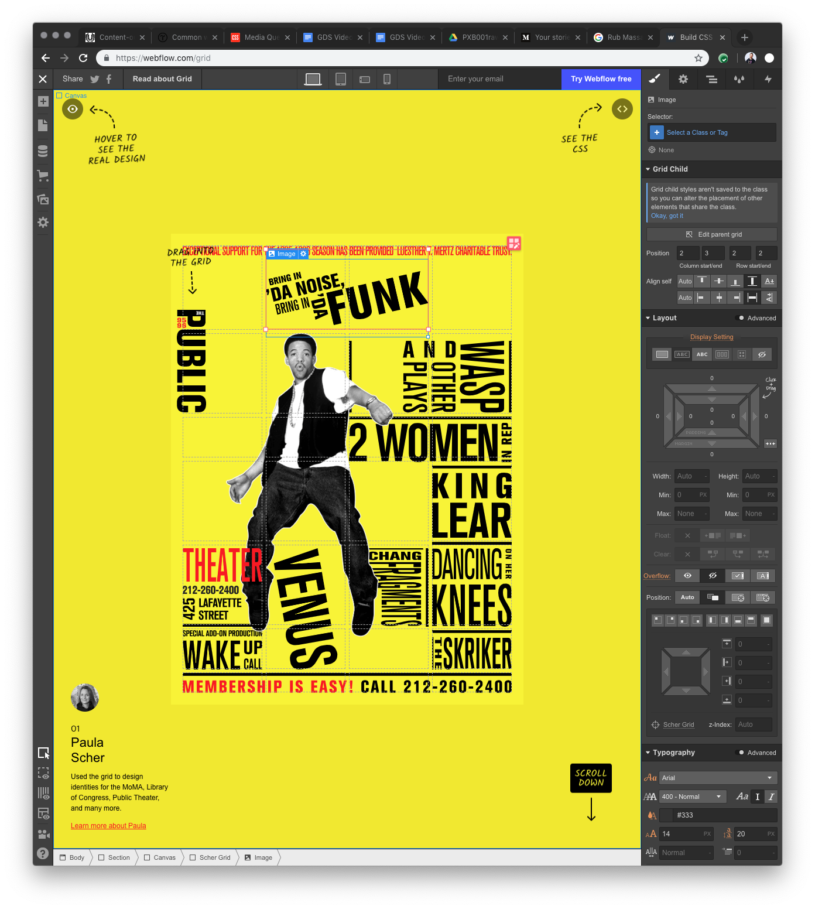Click Try Webflow free button

click(601, 79)
